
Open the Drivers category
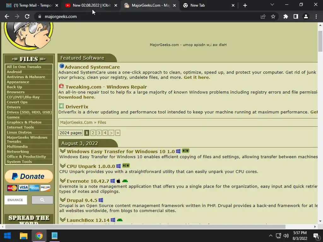tap(14, 107)
